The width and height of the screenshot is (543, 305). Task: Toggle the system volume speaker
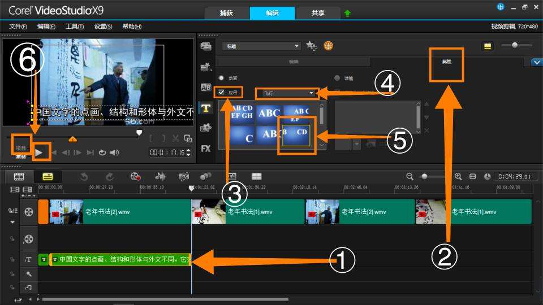(115, 152)
